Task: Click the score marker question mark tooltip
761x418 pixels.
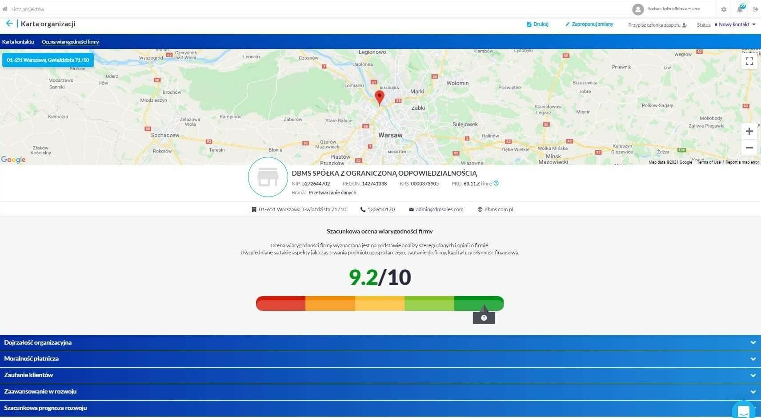Action: 484,318
